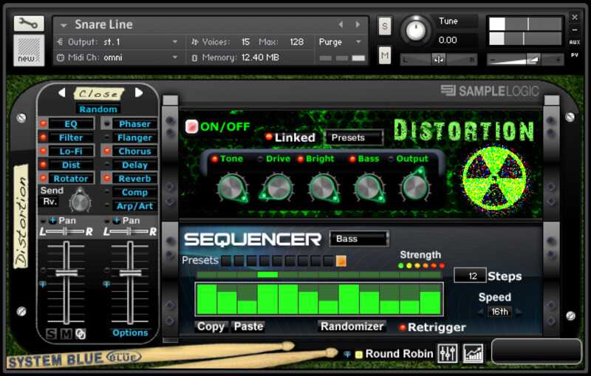This screenshot has height=376, width=591.
Task: Open the wrench instrument edit icon
Action: [29, 24]
